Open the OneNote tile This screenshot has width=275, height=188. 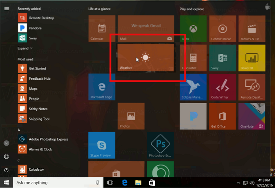point(252,116)
